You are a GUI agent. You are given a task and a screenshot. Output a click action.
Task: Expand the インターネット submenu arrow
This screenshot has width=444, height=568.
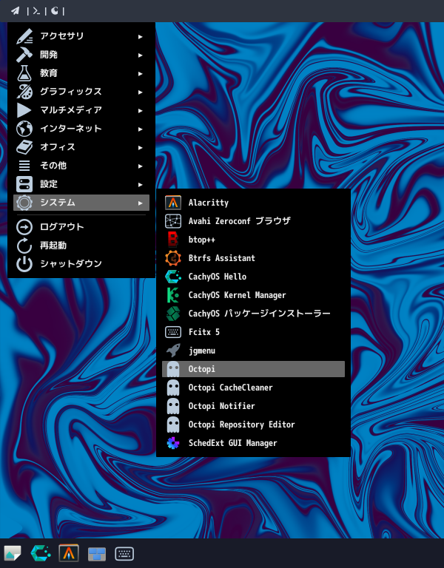pos(141,129)
